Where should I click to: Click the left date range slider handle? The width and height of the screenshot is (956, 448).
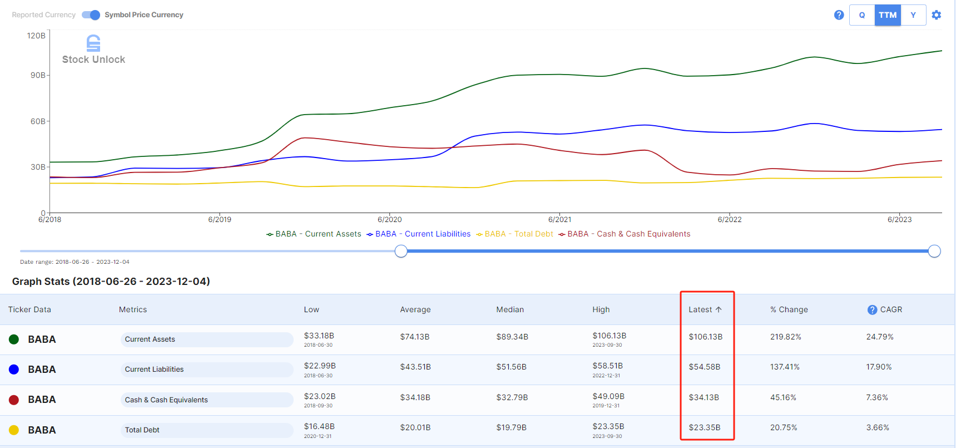[401, 252]
